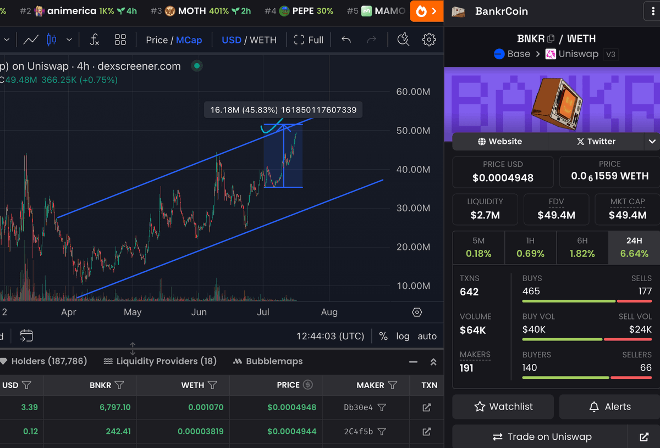Add BNKR to Watchlist
Screen dimensions: 660x448
(503, 407)
